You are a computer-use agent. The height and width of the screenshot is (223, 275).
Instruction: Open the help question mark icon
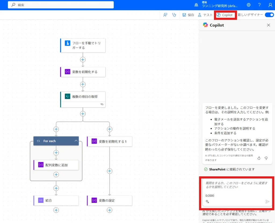tap(259, 5)
